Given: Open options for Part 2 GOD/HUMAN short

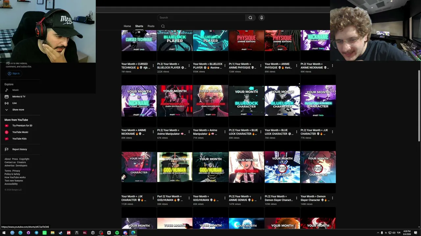Looking at the screenshot, I should [189, 198].
